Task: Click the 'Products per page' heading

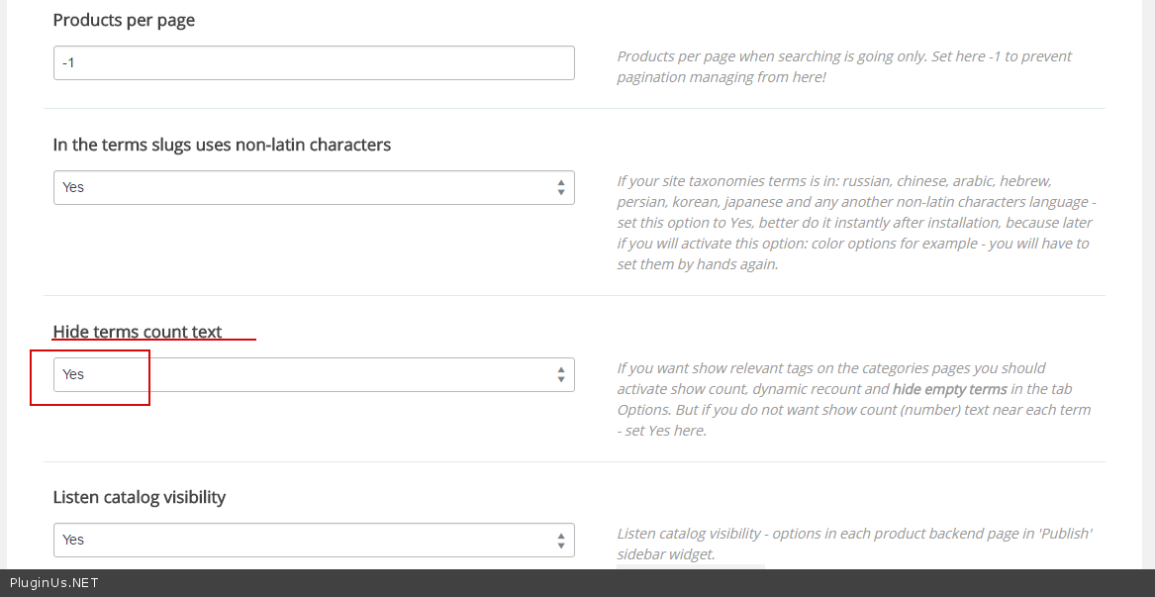Action: pos(124,20)
